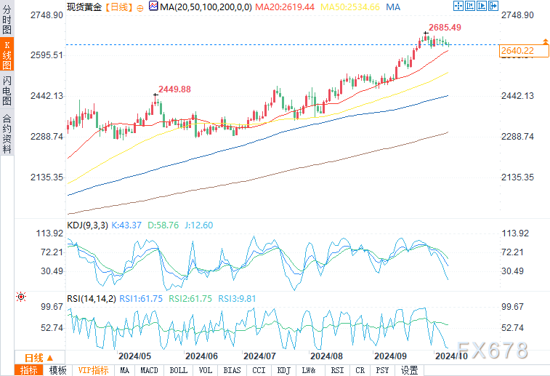Screen dimensions: 550x376
Task: Click the 2640.22 current price tag
Action: pyautogui.click(x=517, y=50)
